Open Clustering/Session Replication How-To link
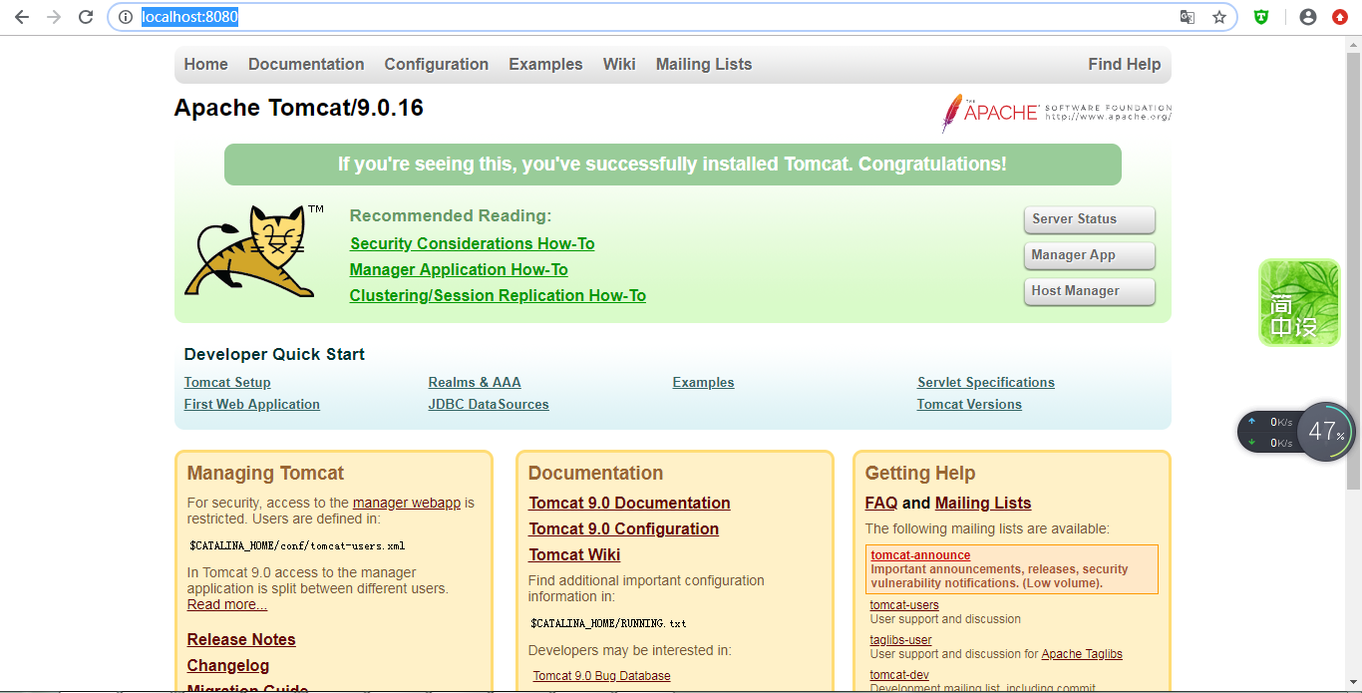Image resolution: width=1362 pixels, height=693 pixels. point(498,295)
